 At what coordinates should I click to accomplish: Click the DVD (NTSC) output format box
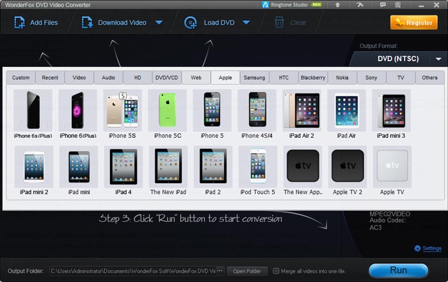398,59
